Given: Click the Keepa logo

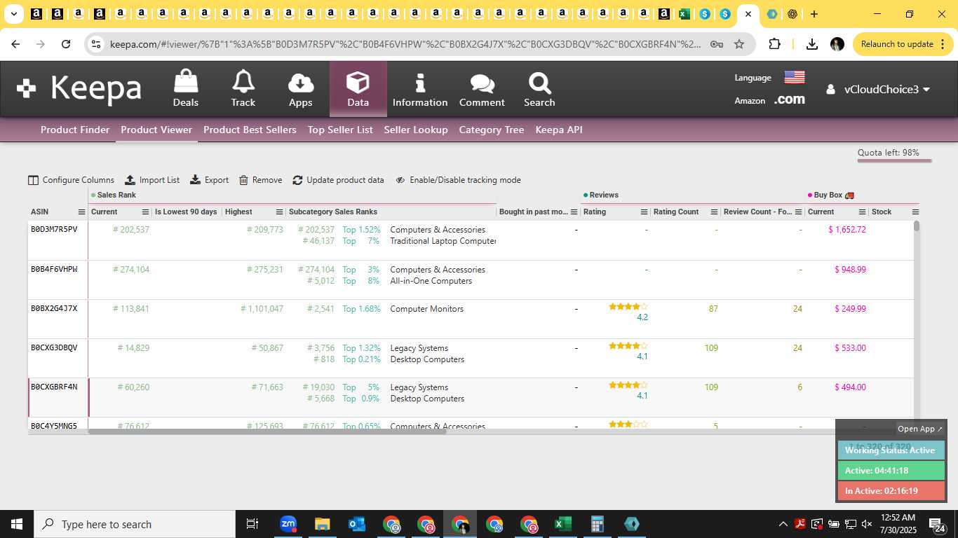Looking at the screenshot, I should [x=79, y=89].
